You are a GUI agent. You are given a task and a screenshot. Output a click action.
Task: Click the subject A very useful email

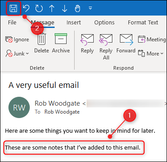44,85
